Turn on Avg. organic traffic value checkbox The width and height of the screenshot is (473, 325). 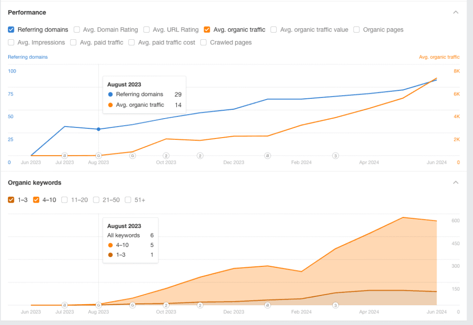[x=274, y=30]
